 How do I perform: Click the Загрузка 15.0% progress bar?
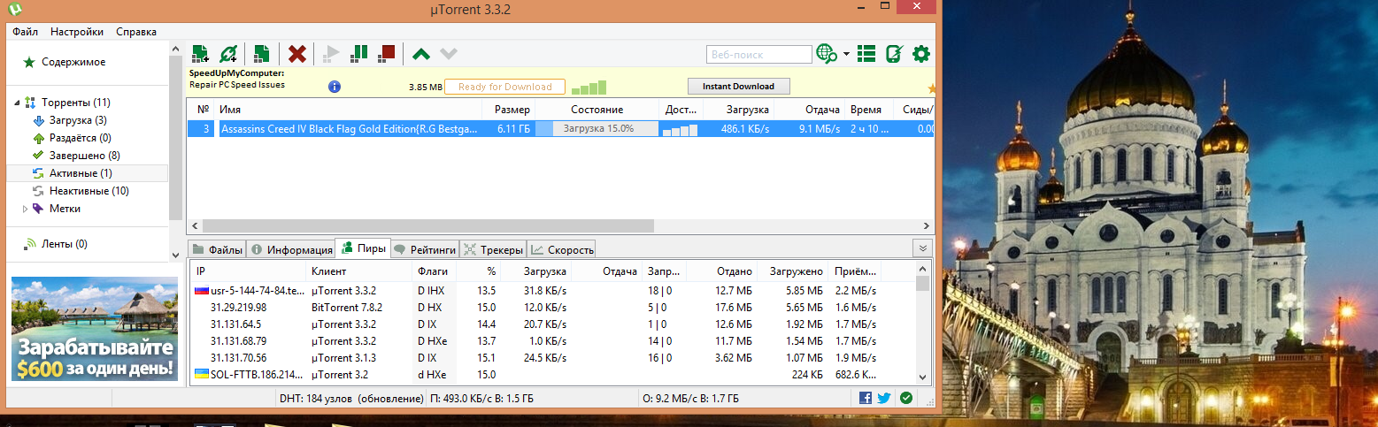[598, 129]
